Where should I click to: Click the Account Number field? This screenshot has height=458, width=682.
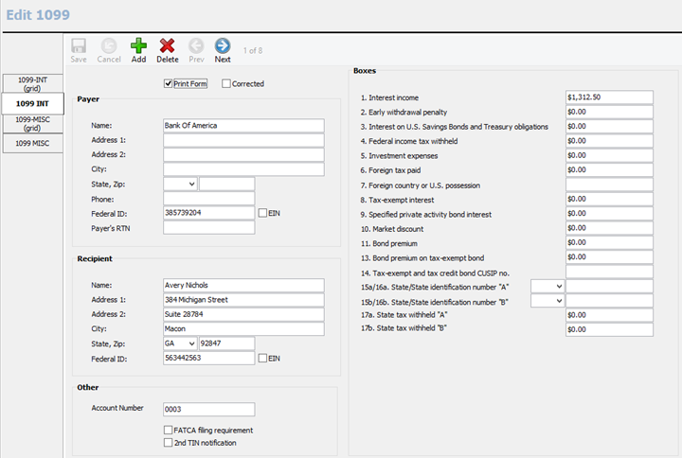coord(209,409)
